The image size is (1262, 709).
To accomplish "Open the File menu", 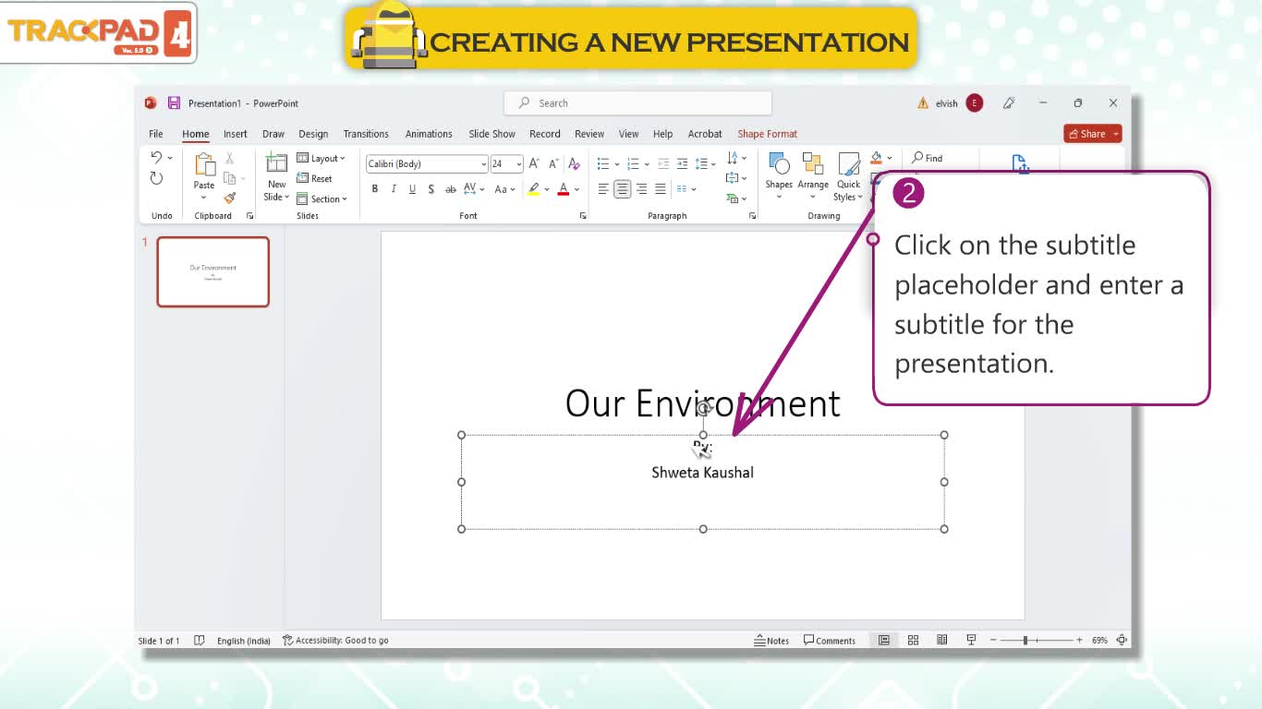I will 156,134.
